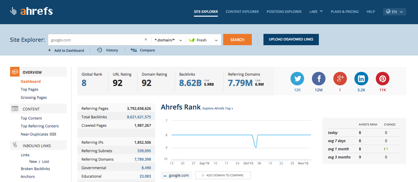Expand the Labs menu
Image resolution: width=418 pixels, height=182 pixels.
[316, 12]
